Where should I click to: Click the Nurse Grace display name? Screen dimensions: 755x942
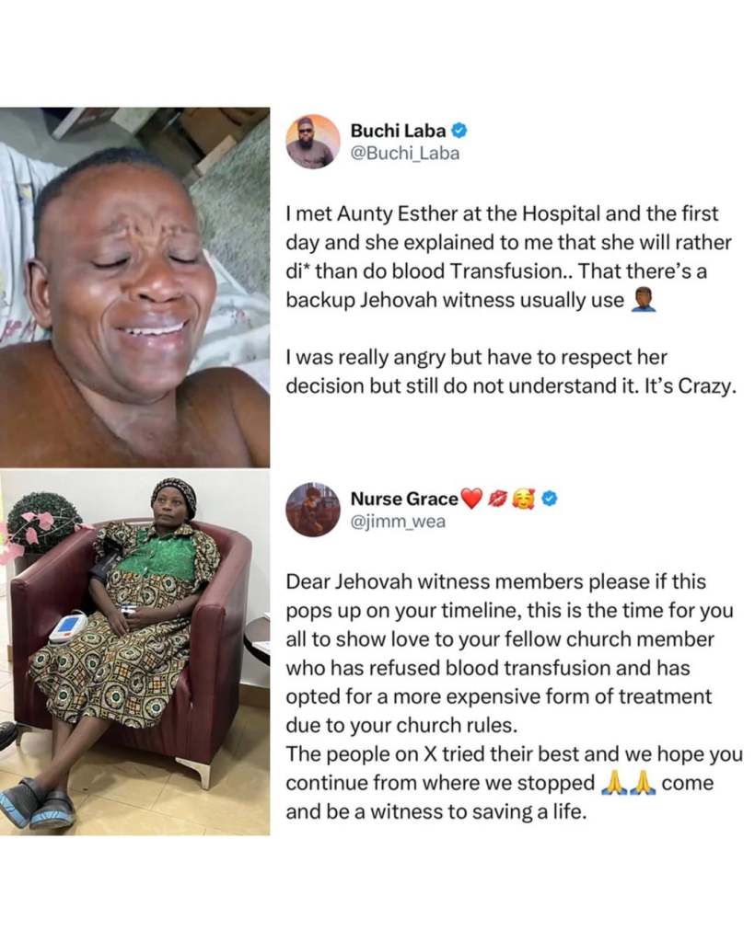(404, 499)
